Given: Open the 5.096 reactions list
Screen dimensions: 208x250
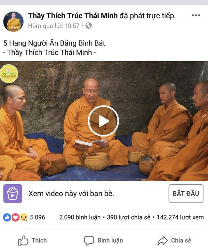Looking at the screenshot, I should (x=37, y=217).
